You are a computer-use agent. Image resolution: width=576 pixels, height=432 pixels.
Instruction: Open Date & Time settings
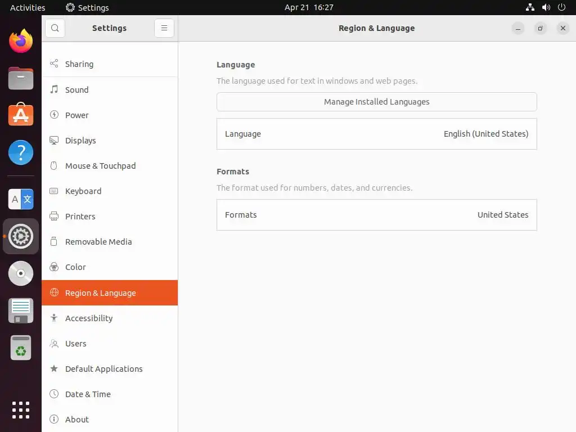88,394
